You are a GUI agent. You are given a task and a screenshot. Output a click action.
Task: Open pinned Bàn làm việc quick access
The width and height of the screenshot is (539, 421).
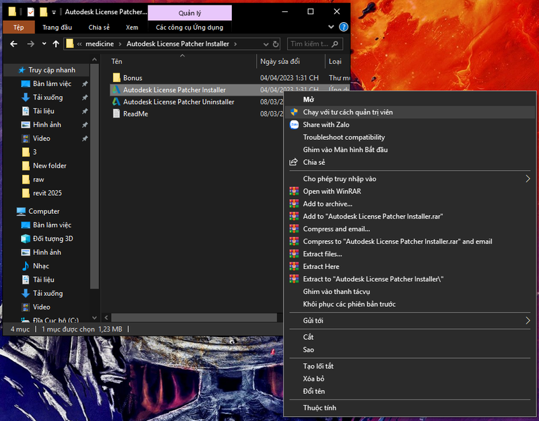click(x=52, y=83)
